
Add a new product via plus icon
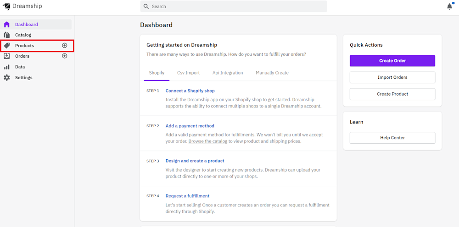(x=65, y=45)
